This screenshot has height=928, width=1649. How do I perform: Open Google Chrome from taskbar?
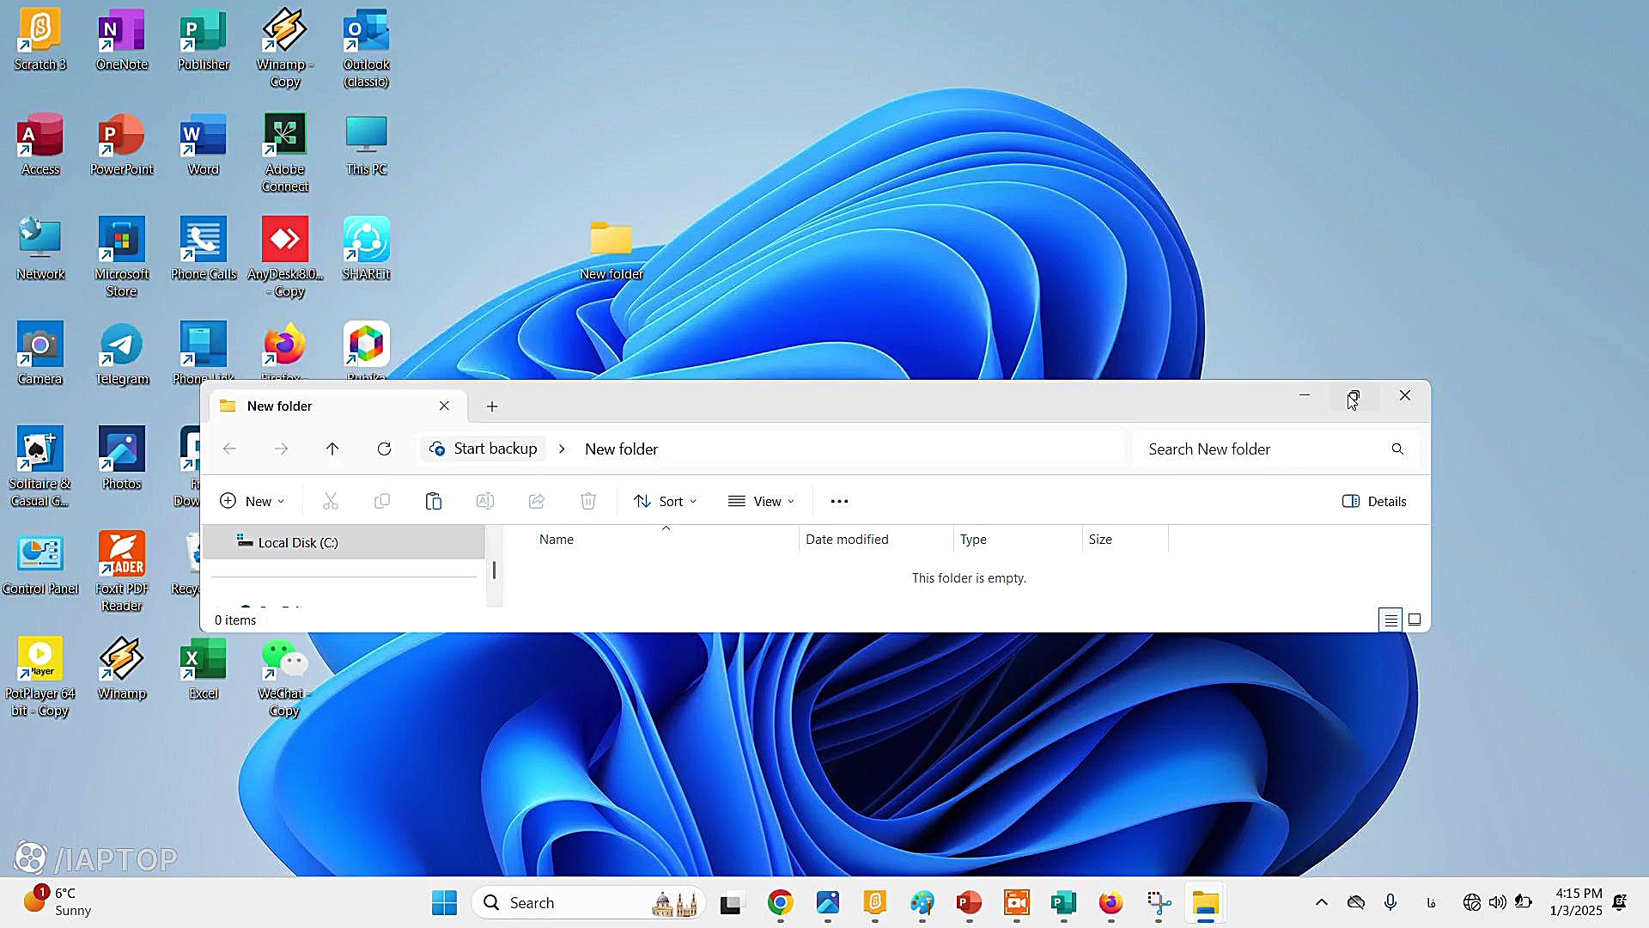click(x=780, y=902)
